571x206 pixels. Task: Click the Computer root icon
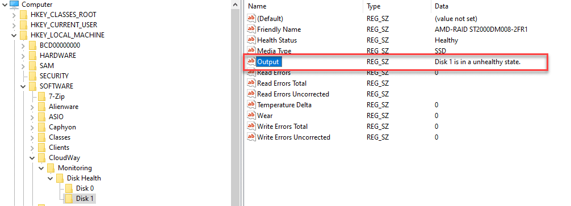(14, 5)
